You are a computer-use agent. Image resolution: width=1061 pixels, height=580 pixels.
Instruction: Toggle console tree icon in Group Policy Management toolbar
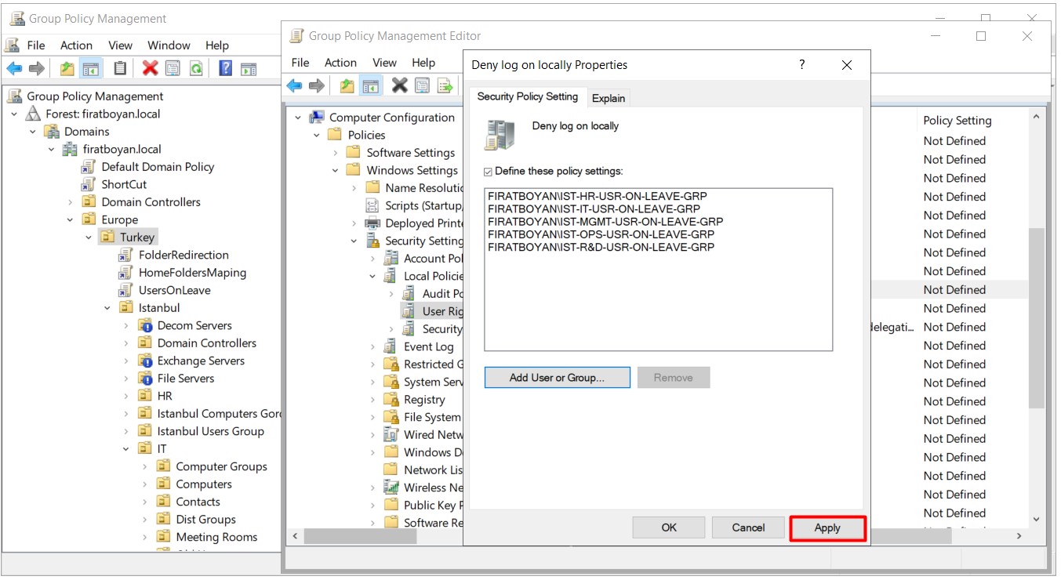91,69
